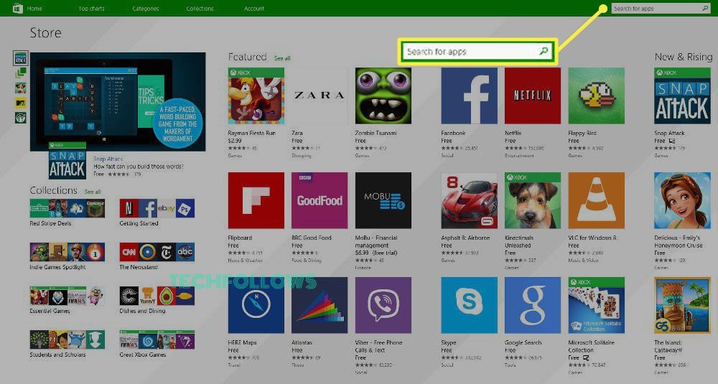This screenshot has height=384, width=718.
Task: Open the Skype app tile
Action: click(x=470, y=305)
